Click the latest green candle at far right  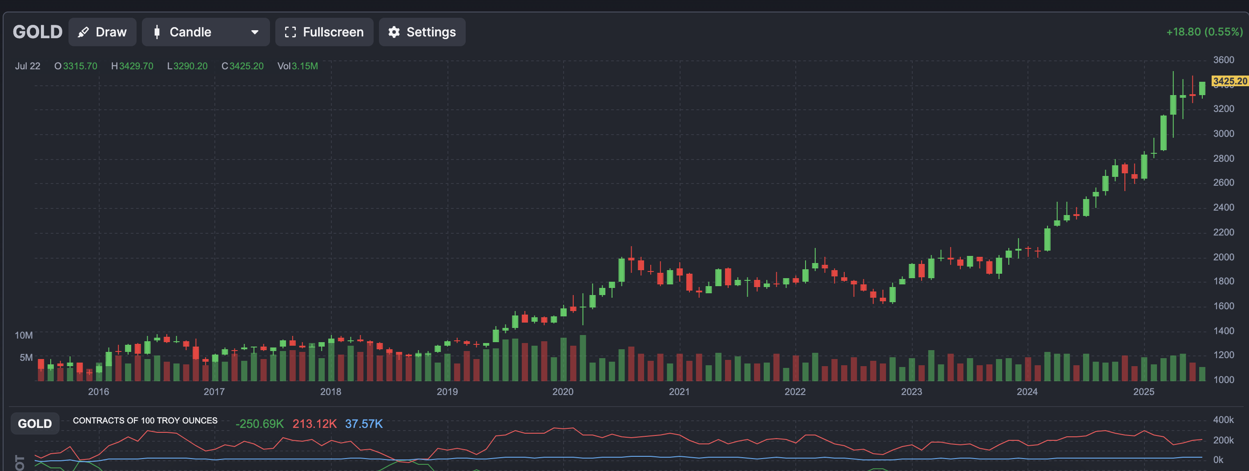1202,89
